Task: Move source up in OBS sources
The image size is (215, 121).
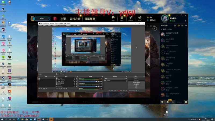Action: coord(64,88)
